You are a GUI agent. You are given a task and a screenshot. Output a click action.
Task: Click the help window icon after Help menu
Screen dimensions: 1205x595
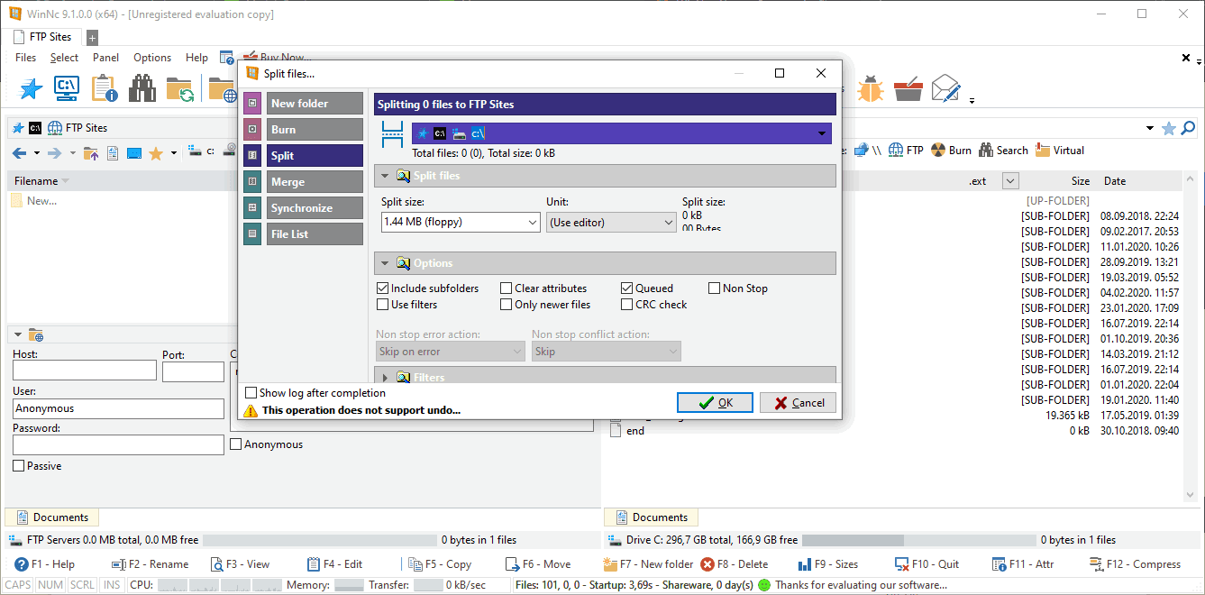227,58
